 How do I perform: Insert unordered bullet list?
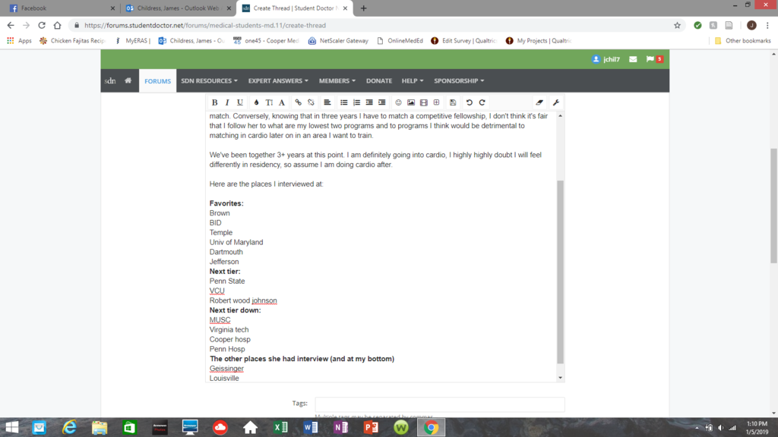pyautogui.click(x=344, y=102)
